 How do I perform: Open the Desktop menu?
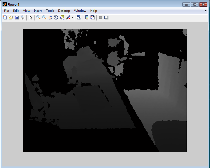tap(64, 11)
